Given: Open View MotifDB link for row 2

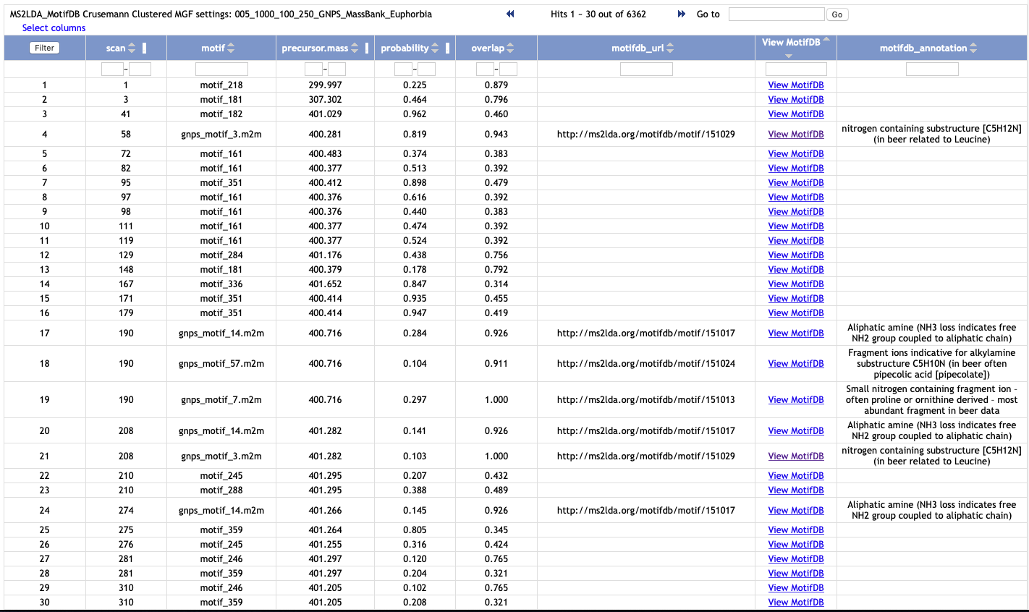Looking at the screenshot, I should 796,100.
